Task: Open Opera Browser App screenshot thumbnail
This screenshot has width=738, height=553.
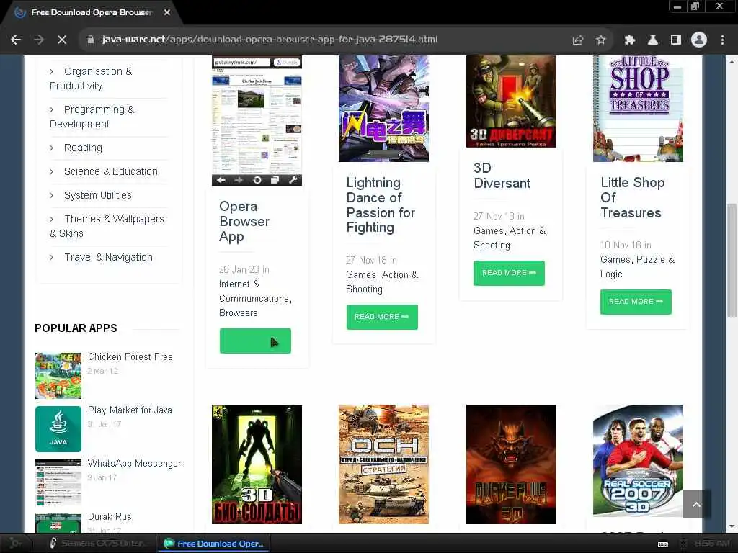Action: (x=257, y=120)
